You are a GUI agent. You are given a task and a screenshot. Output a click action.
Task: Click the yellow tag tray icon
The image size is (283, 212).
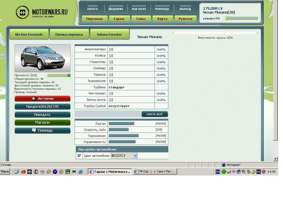coord(253,172)
